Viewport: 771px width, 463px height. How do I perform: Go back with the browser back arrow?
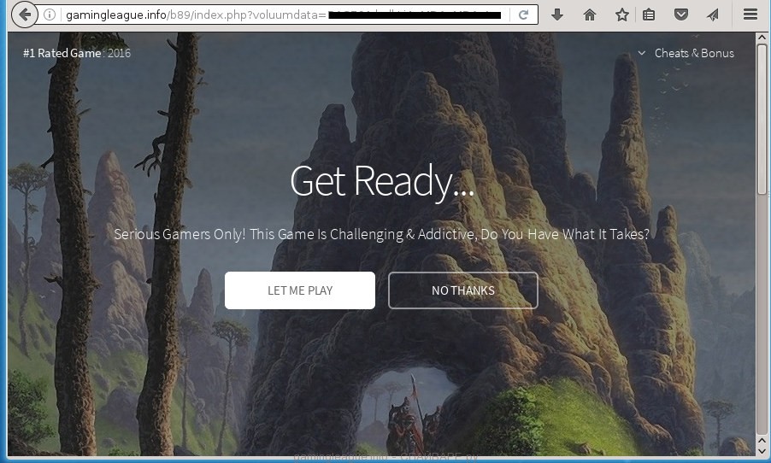24,15
